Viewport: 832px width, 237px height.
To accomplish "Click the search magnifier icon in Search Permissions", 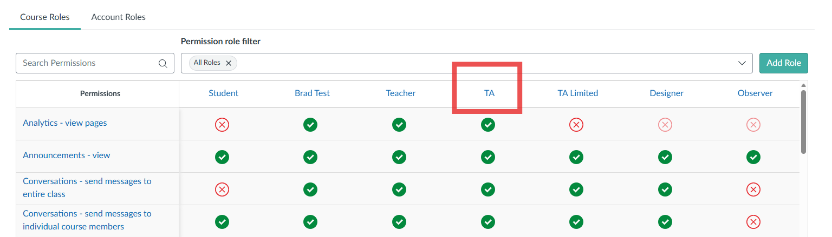I will click(x=162, y=63).
